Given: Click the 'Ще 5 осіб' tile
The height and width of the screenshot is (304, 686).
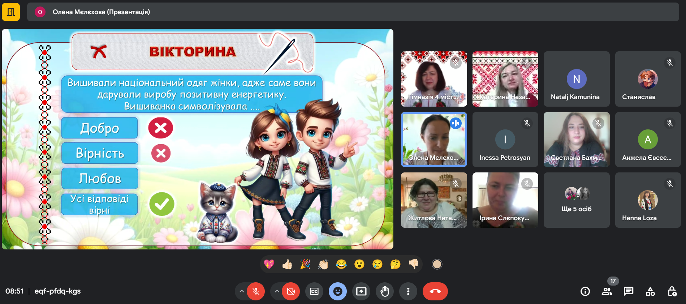Looking at the screenshot, I should [577, 200].
